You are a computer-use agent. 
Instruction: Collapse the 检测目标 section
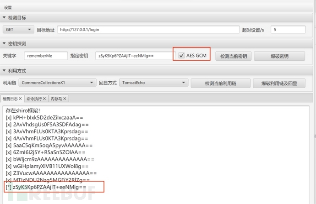[x=4, y=18]
